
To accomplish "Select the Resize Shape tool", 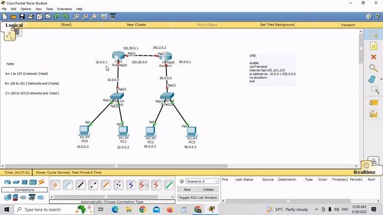I will (x=375, y=90).
